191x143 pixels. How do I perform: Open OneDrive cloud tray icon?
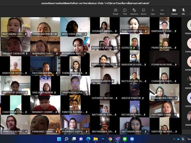[178, 139]
